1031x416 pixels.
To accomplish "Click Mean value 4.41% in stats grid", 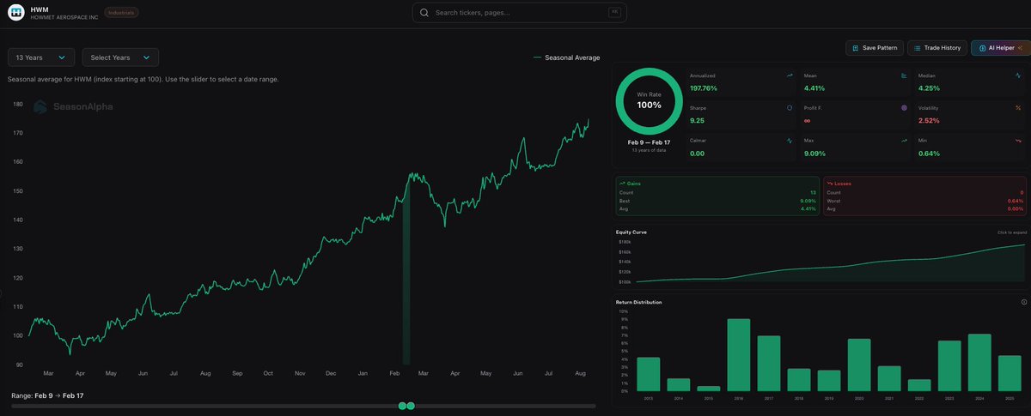I will 814,88.
